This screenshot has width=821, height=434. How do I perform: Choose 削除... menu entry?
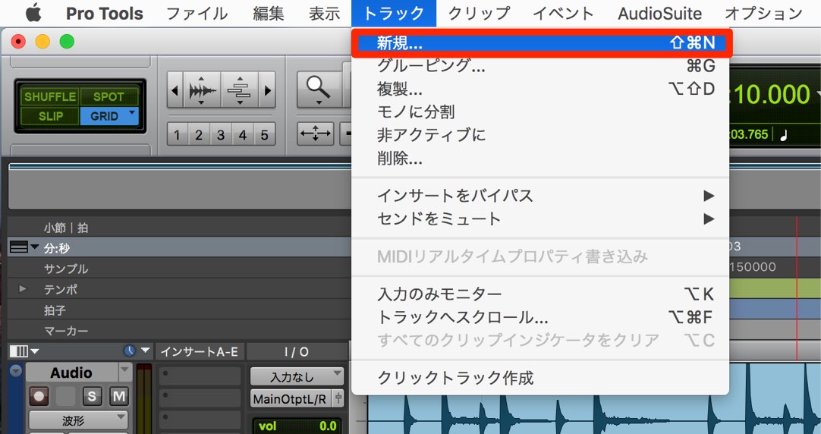(x=540, y=158)
